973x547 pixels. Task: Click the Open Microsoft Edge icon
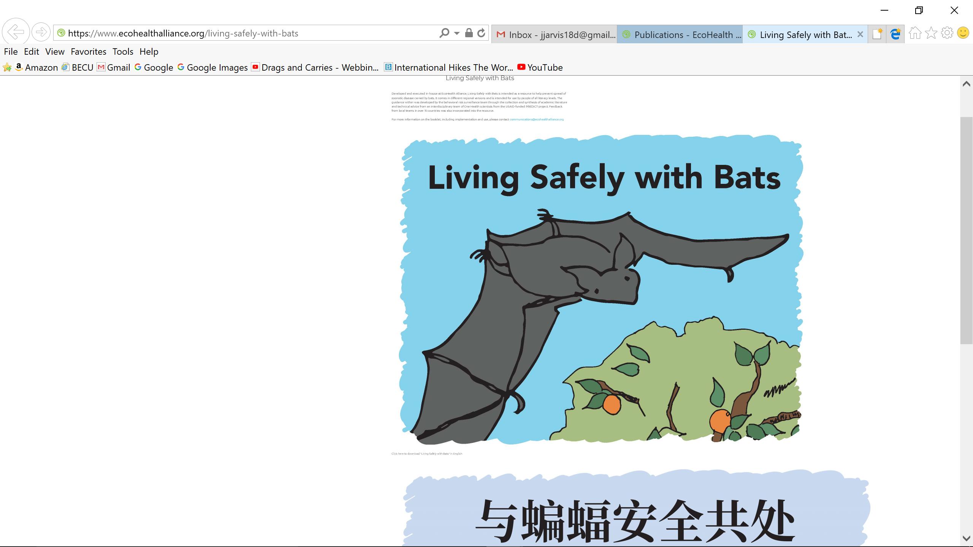click(895, 34)
